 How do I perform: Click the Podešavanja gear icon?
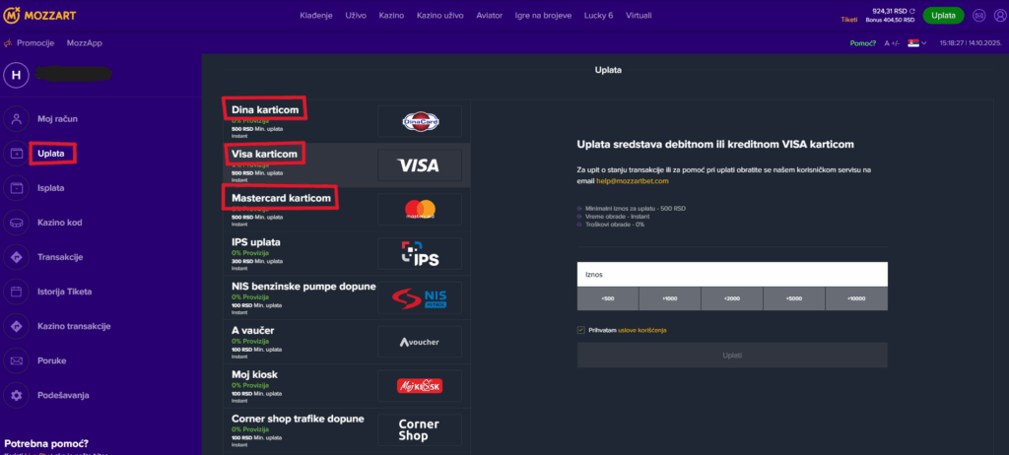coord(17,395)
